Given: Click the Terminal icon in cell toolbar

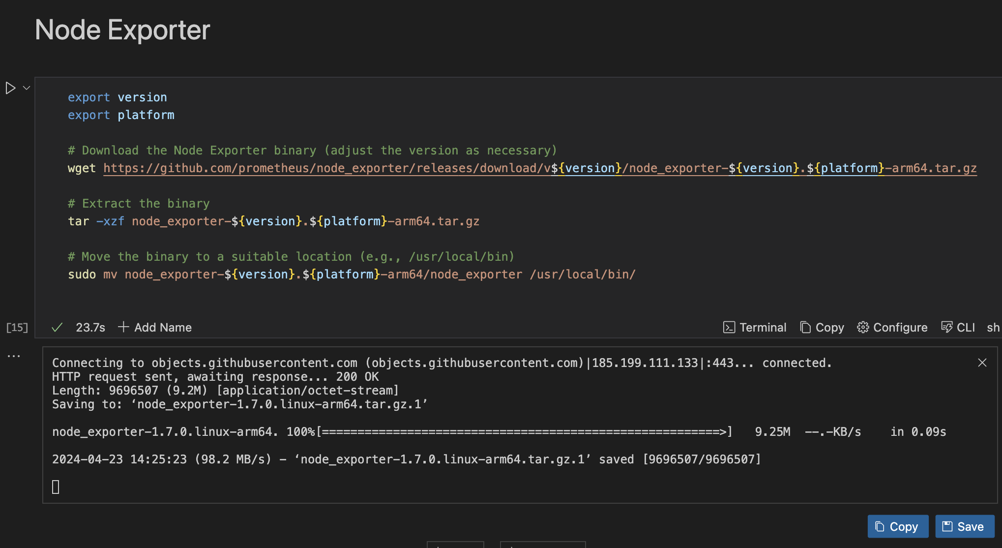Looking at the screenshot, I should point(729,328).
